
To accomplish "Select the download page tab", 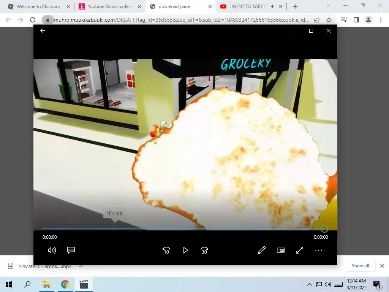I will point(174,6).
